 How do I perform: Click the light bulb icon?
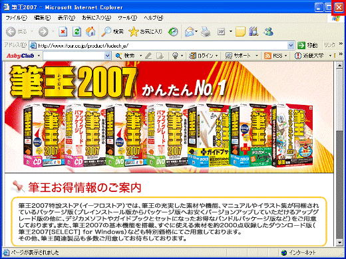coord(175,56)
